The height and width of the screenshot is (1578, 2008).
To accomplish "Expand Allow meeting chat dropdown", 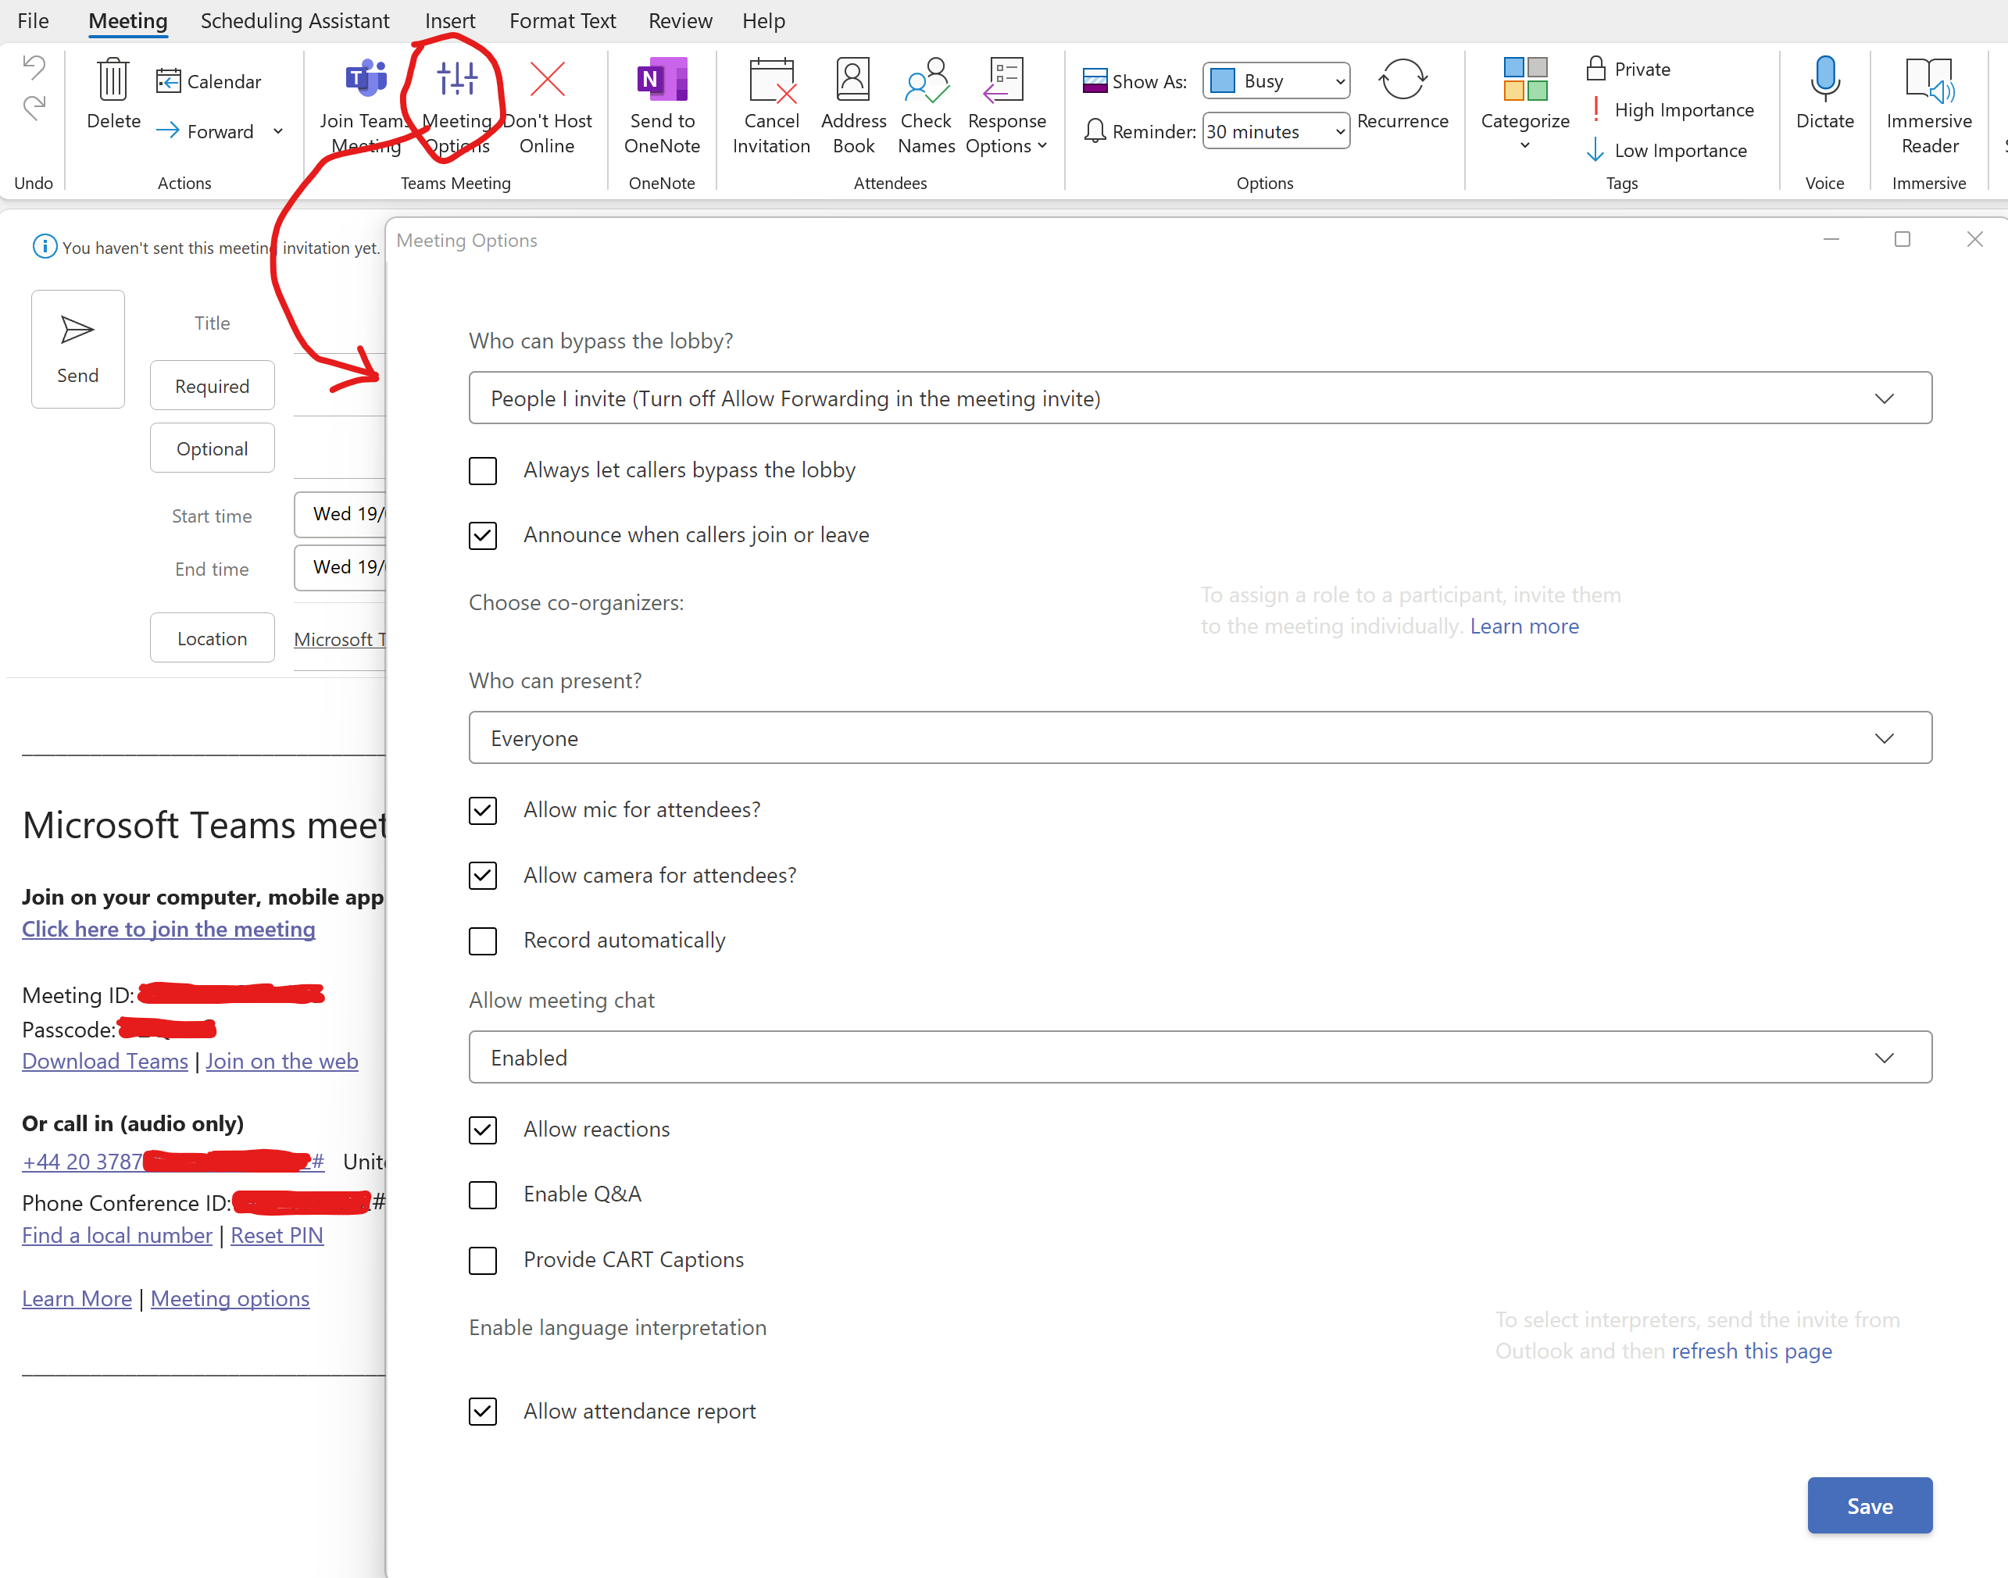I will (1199, 1057).
